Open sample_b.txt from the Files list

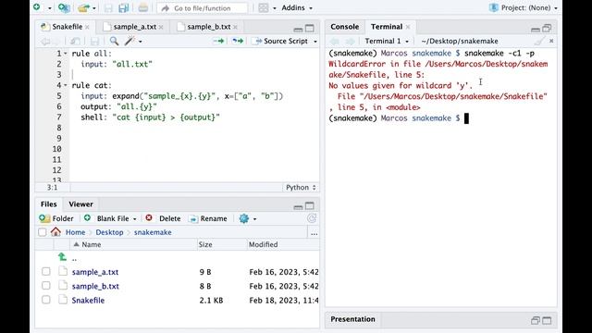click(95, 286)
